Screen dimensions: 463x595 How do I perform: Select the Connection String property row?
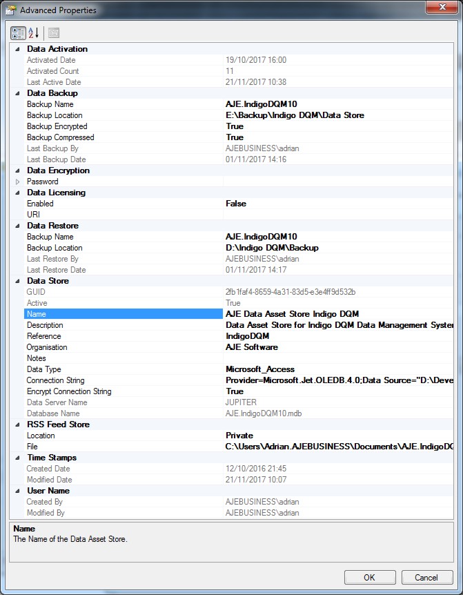(x=55, y=380)
